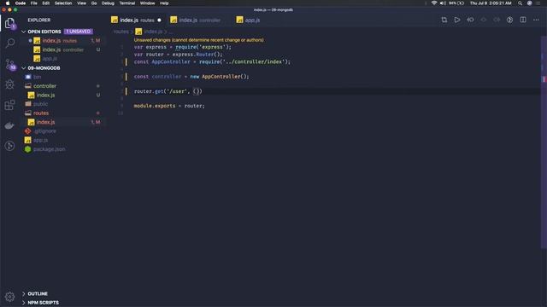Open index.js under controller folder

coord(45,95)
